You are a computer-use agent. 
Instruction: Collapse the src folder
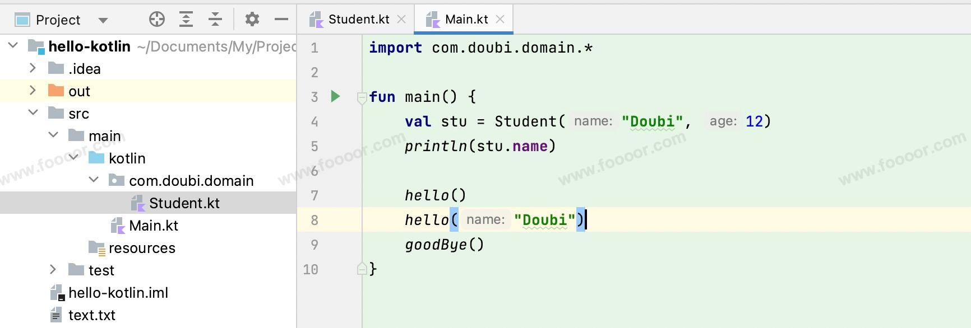(33, 113)
